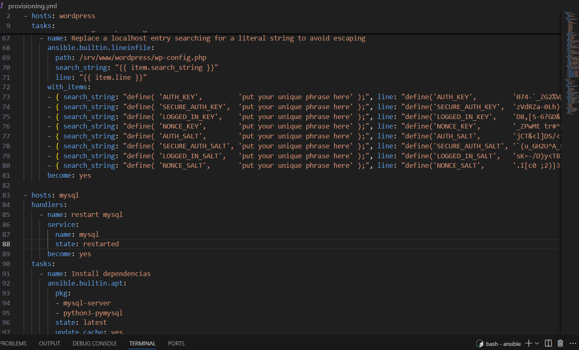Click 'become: yes' on line 81

pyautogui.click(x=69, y=175)
